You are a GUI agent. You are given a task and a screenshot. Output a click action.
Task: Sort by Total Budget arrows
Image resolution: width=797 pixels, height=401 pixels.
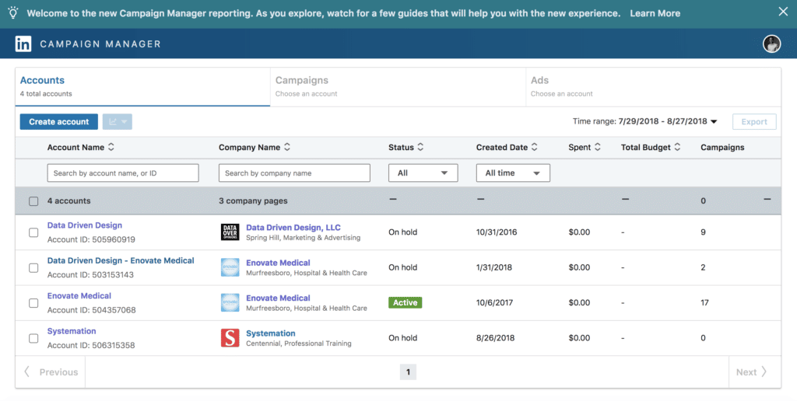(677, 147)
